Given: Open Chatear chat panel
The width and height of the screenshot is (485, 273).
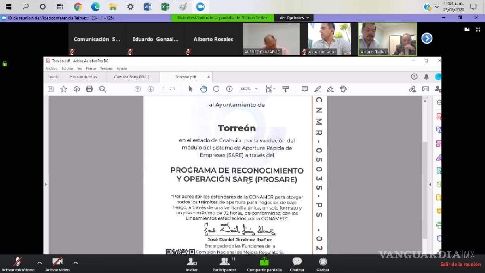Looking at the screenshot, I should [x=297, y=264].
